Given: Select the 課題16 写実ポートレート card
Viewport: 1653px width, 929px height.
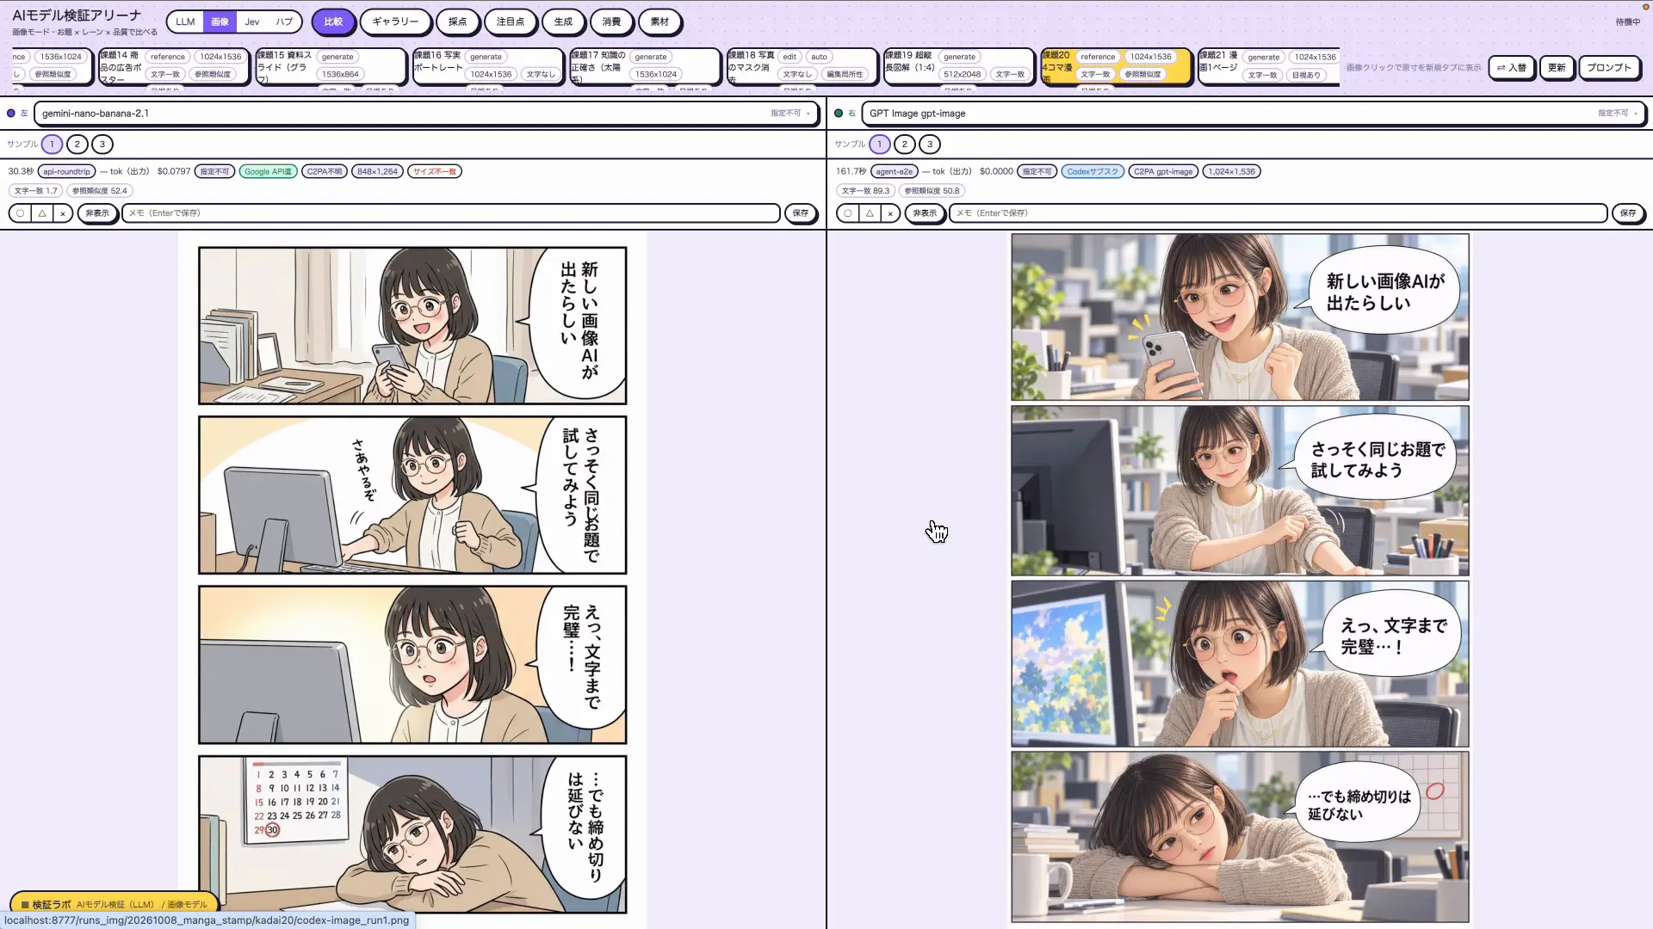Looking at the screenshot, I should click(x=487, y=66).
